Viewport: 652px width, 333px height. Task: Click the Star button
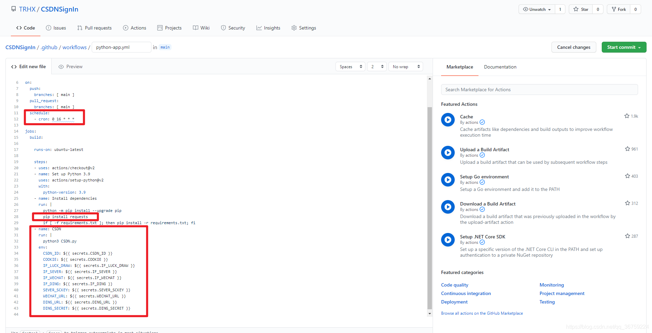pyautogui.click(x=581, y=9)
